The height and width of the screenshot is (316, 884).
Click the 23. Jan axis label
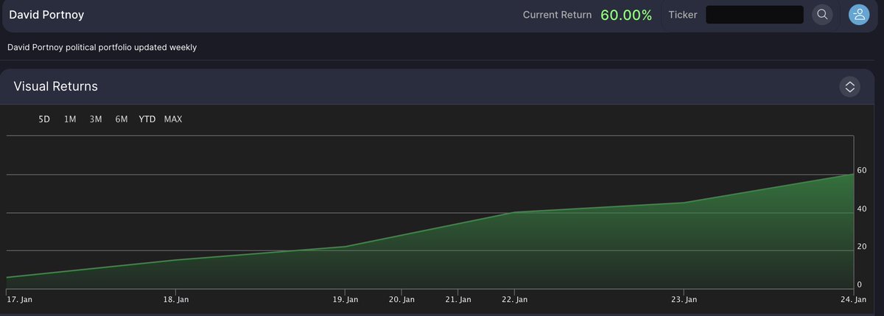[684, 300]
